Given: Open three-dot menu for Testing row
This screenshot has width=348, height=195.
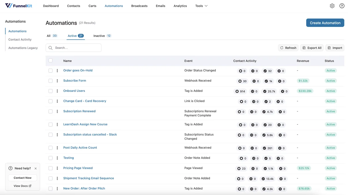Looking at the screenshot, I should click(x=57, y=158).
